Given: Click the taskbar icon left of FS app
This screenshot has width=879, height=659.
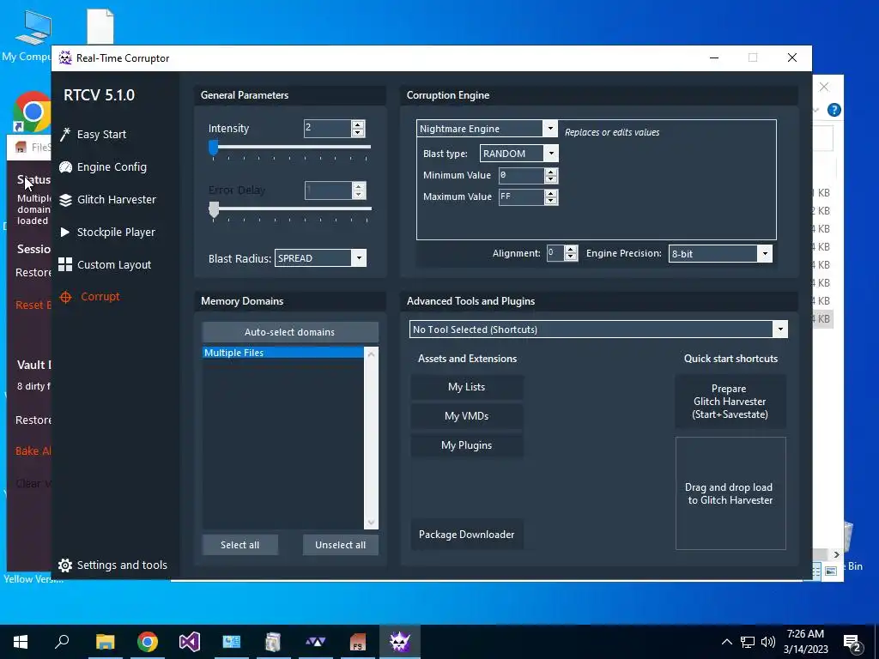Looking at the screenshot, I should [x=316, y=642].
